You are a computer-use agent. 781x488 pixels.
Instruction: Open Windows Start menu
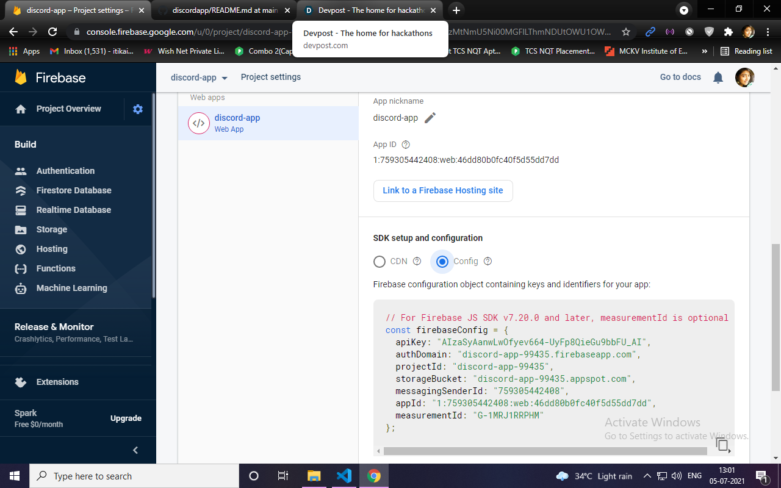(15, 476)
